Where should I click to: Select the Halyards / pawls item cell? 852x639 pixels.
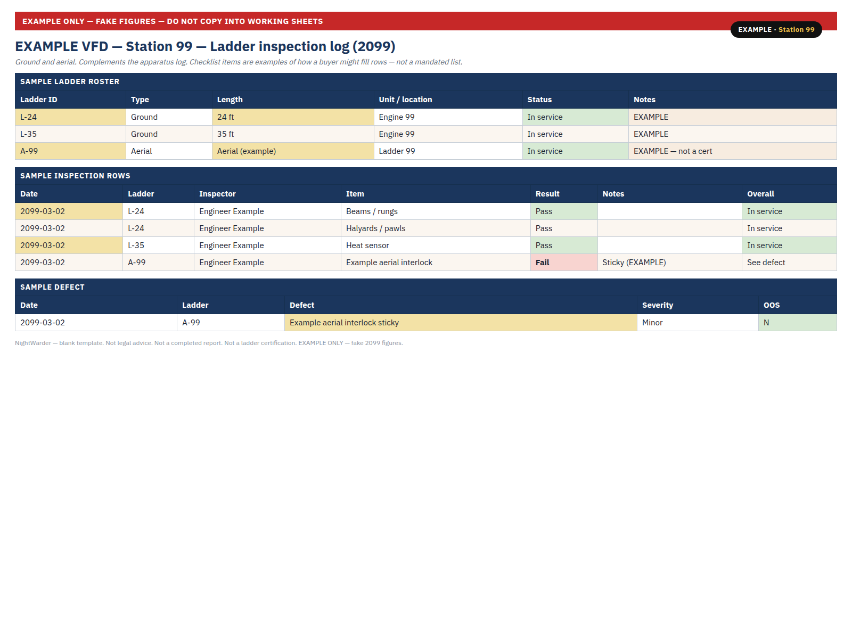tap(436, 228)
